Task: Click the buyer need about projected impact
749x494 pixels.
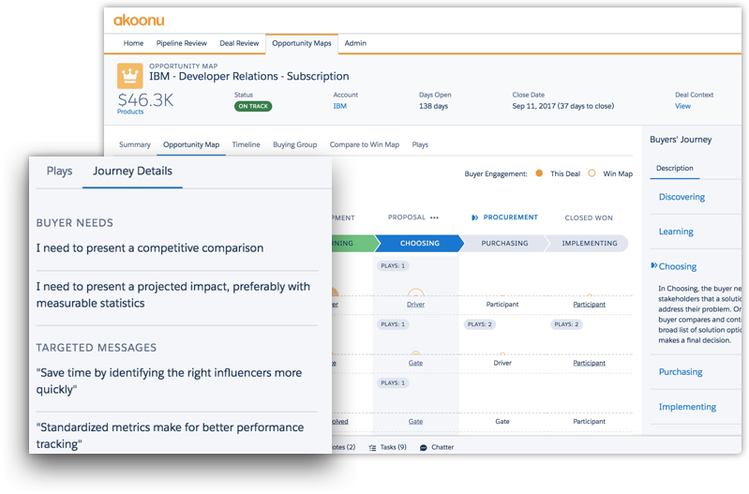Action: 173,294
